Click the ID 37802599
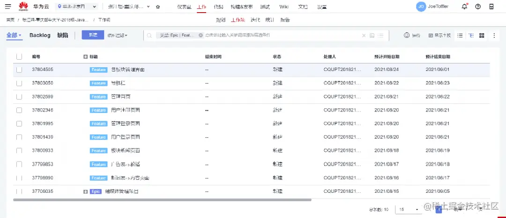 pyautogui.click(x=43, y=97)
